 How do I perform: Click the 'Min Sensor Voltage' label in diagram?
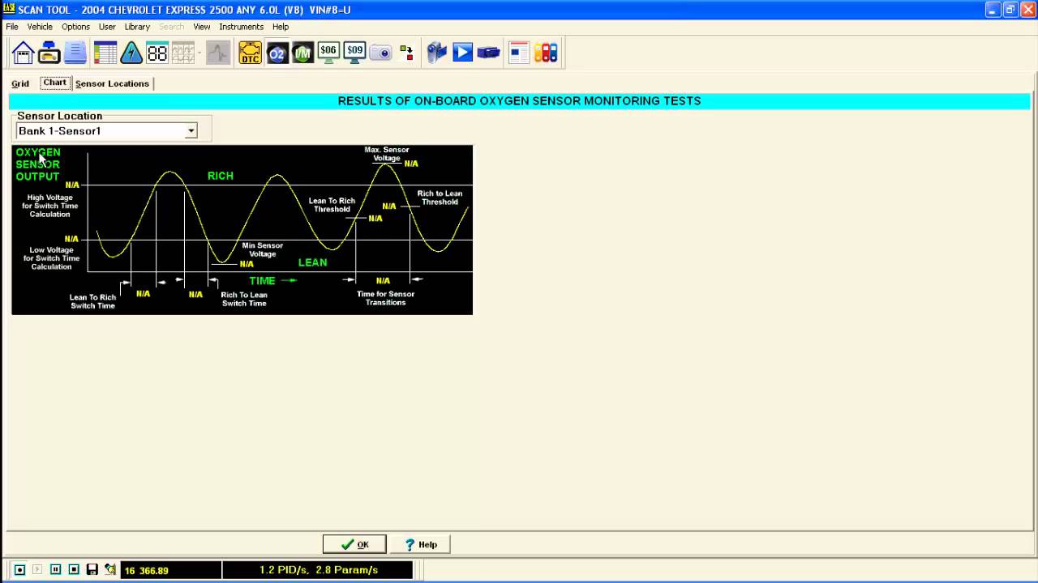[x=263, y=249]
